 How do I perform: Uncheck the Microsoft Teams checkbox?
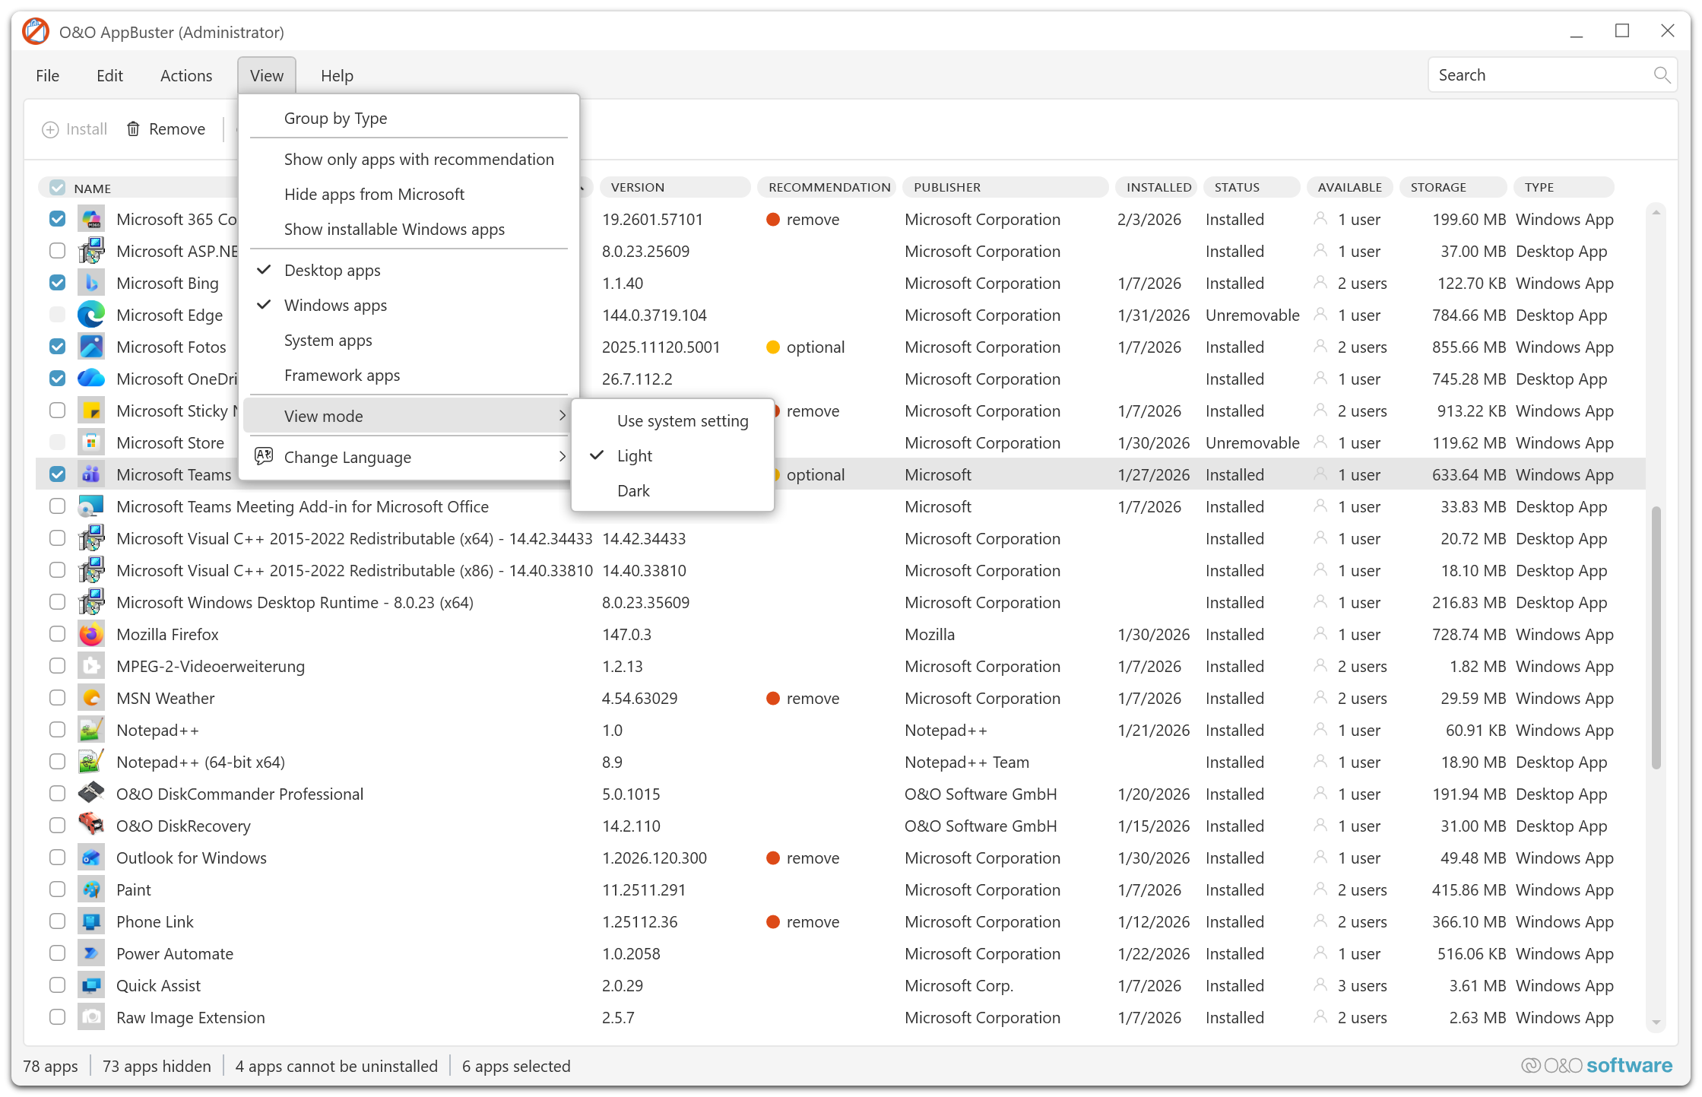57,474
